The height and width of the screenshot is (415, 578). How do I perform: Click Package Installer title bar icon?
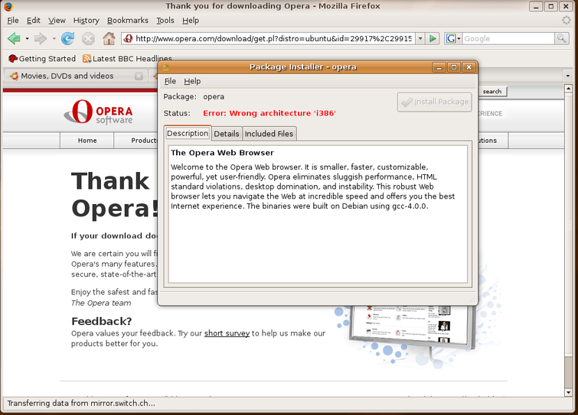coord(166,67)
